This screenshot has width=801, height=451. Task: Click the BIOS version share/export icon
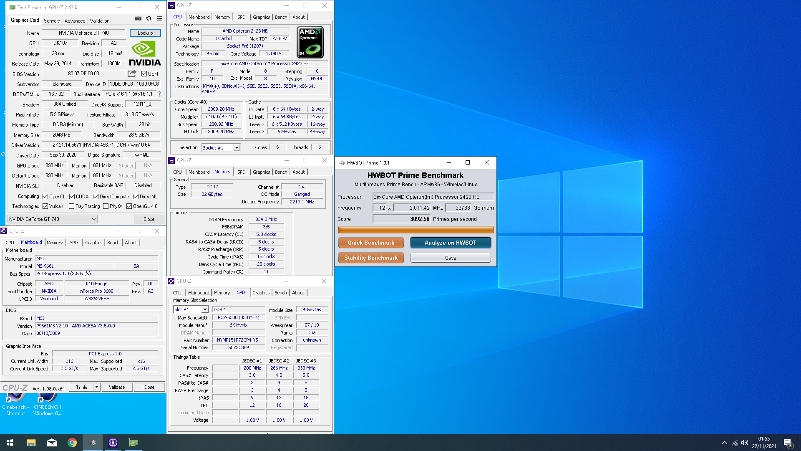click(x=132, y=73)
